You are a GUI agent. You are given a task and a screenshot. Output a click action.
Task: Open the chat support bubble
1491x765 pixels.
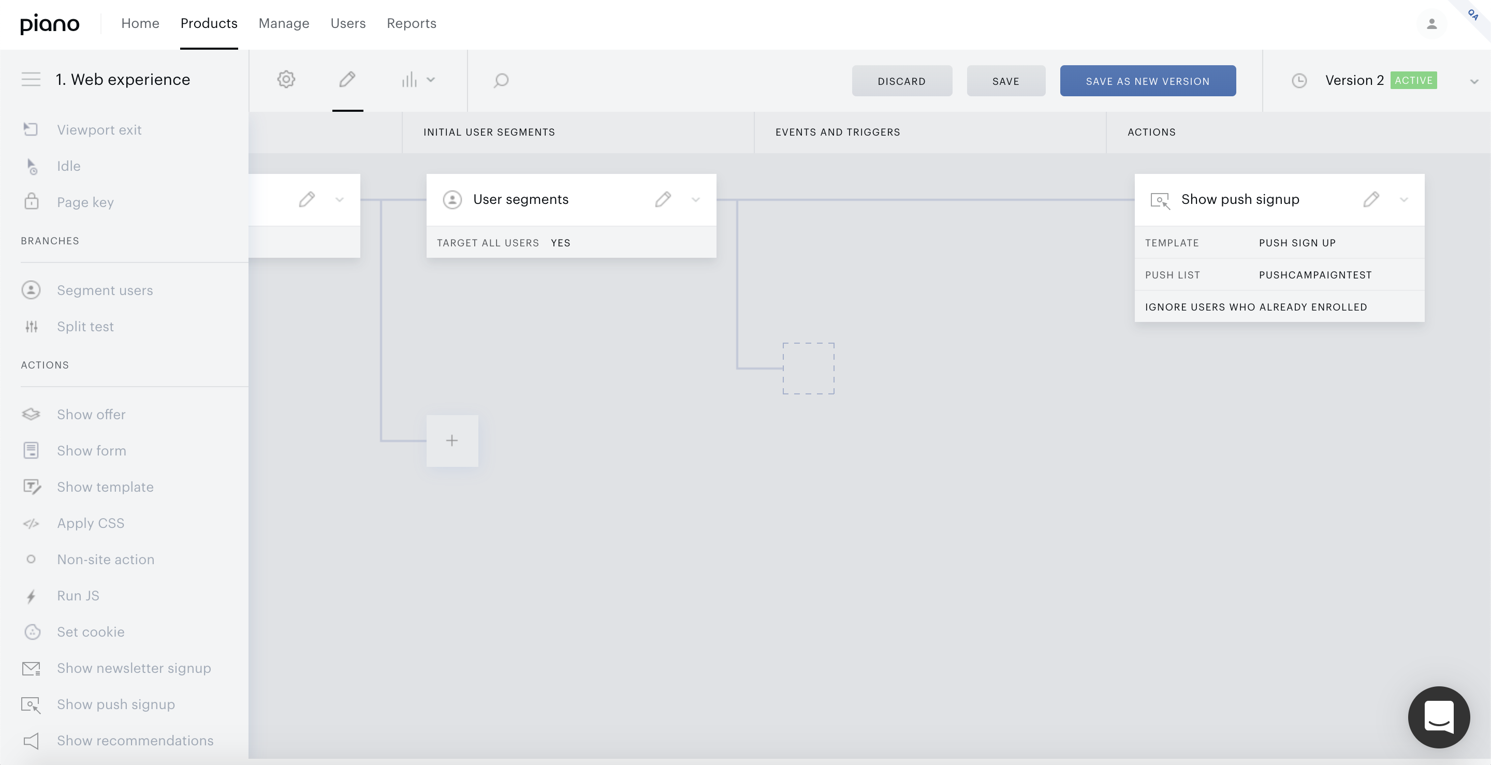pos(1439,717)
